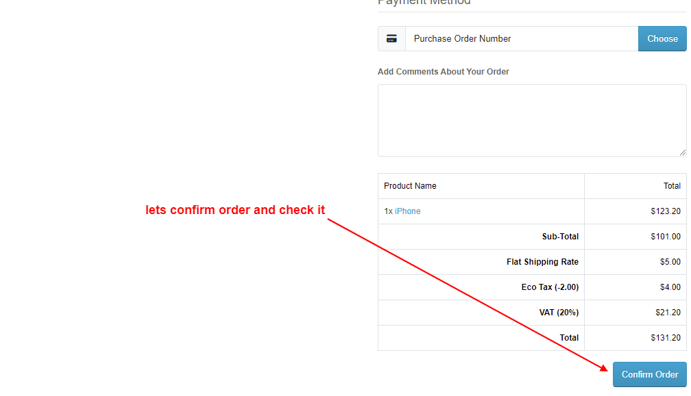The width and height of the screenshot is (691, 396).
Task: Click the Add Comments About Your Order label
Action: 444,72
